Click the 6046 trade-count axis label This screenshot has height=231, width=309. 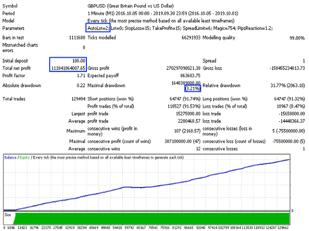point(11,228)
